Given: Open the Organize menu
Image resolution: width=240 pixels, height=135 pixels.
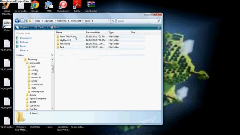Looking at the screenshot, I should click(x=24, y=27).
